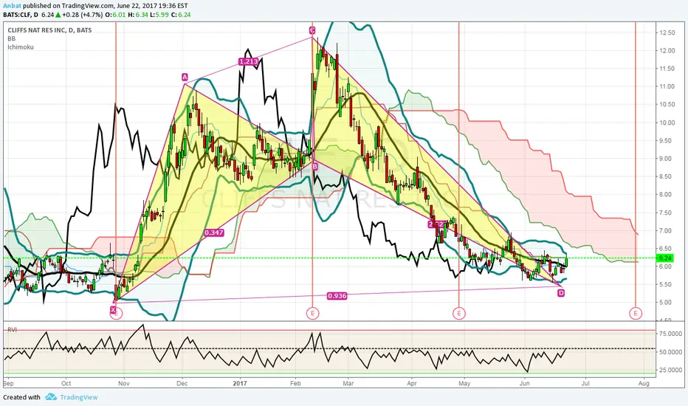Click the Ichimoku indicator label
688x406 pixels.
pos(20,47)
